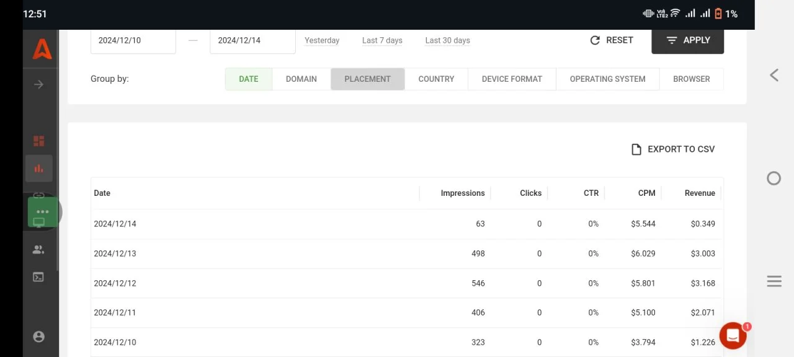Expand the sidebar with the arrow icon

tap(38, 84)
